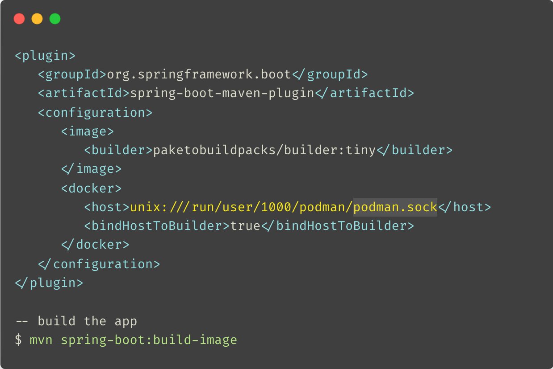
Task: Click the green maximize window dot
Action: [55, 19]
